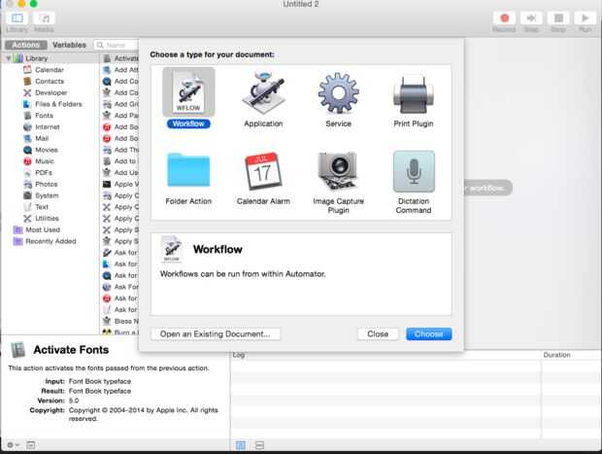Click the Choose button

point(429,334)
